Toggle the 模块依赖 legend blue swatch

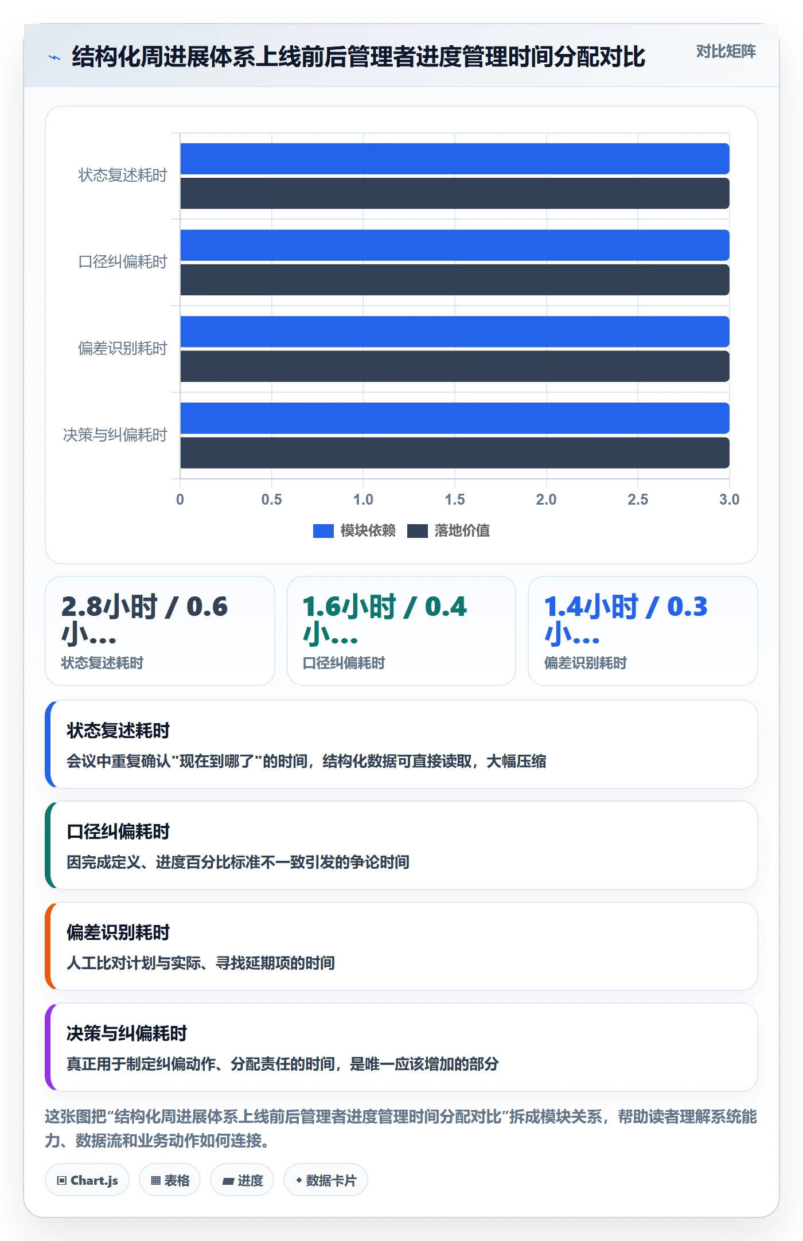click(x=323, y=531)
